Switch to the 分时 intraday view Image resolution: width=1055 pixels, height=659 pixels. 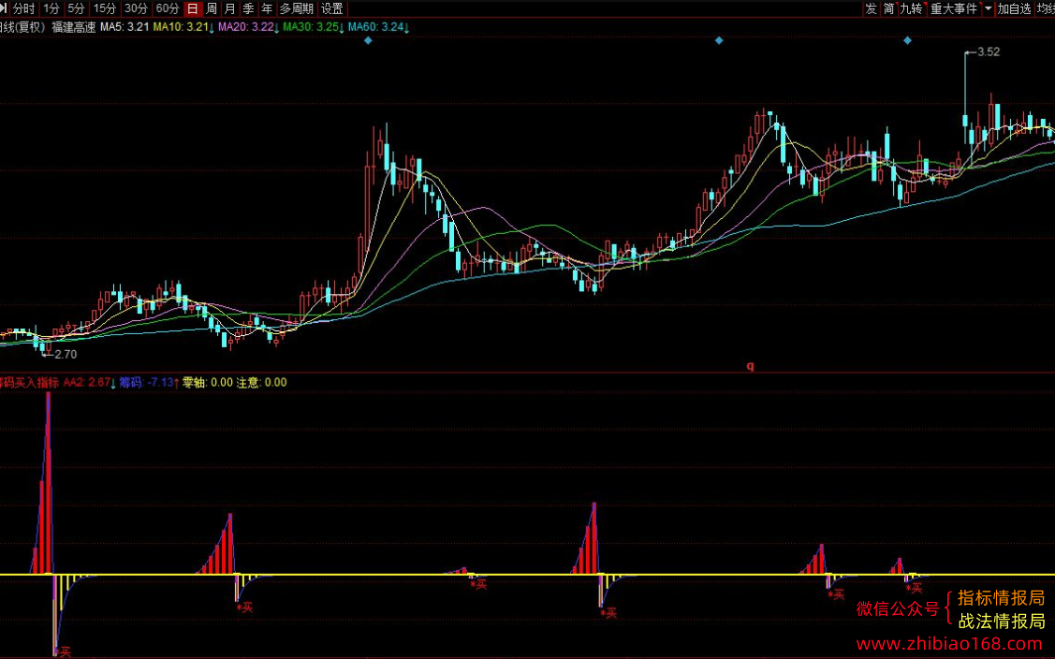coord(23,8)
